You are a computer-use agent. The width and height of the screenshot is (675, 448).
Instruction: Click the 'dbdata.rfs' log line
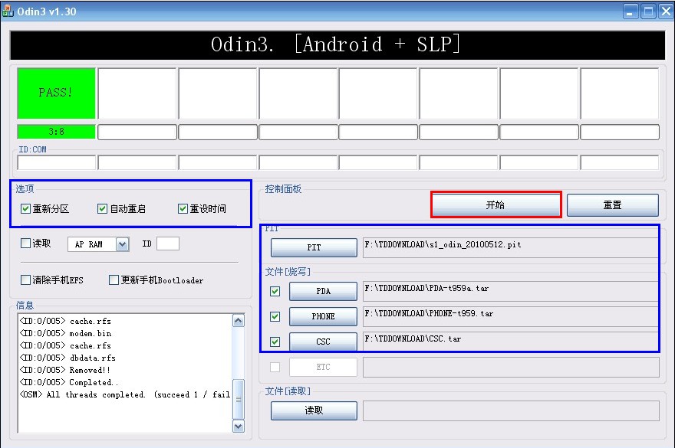pyautogui.click(x=67, y=358)
